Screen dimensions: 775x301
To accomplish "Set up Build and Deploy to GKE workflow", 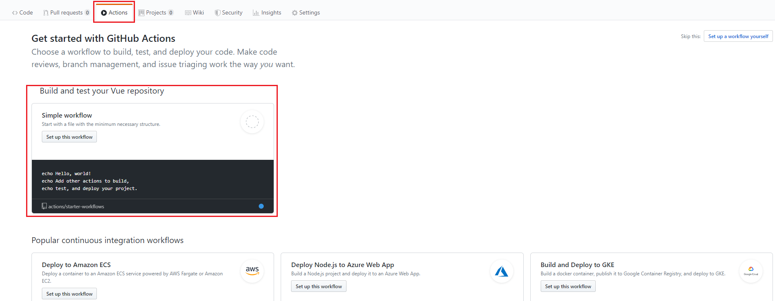I will point(568,287).
